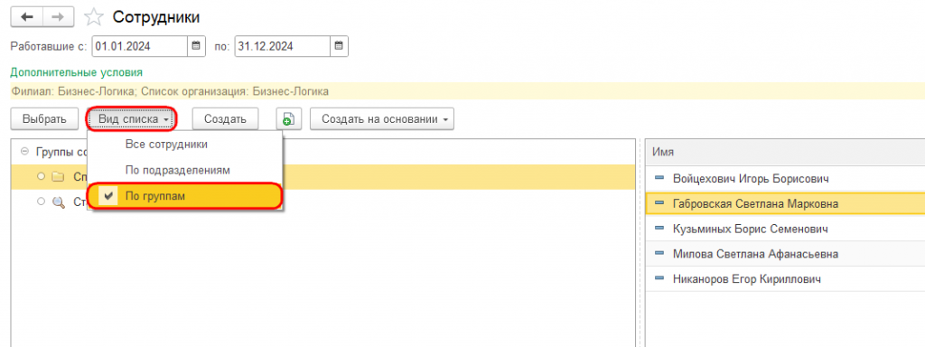Open the Создать на основании dropdown
This screenshot has width=925, height=347.
(382, 119)
